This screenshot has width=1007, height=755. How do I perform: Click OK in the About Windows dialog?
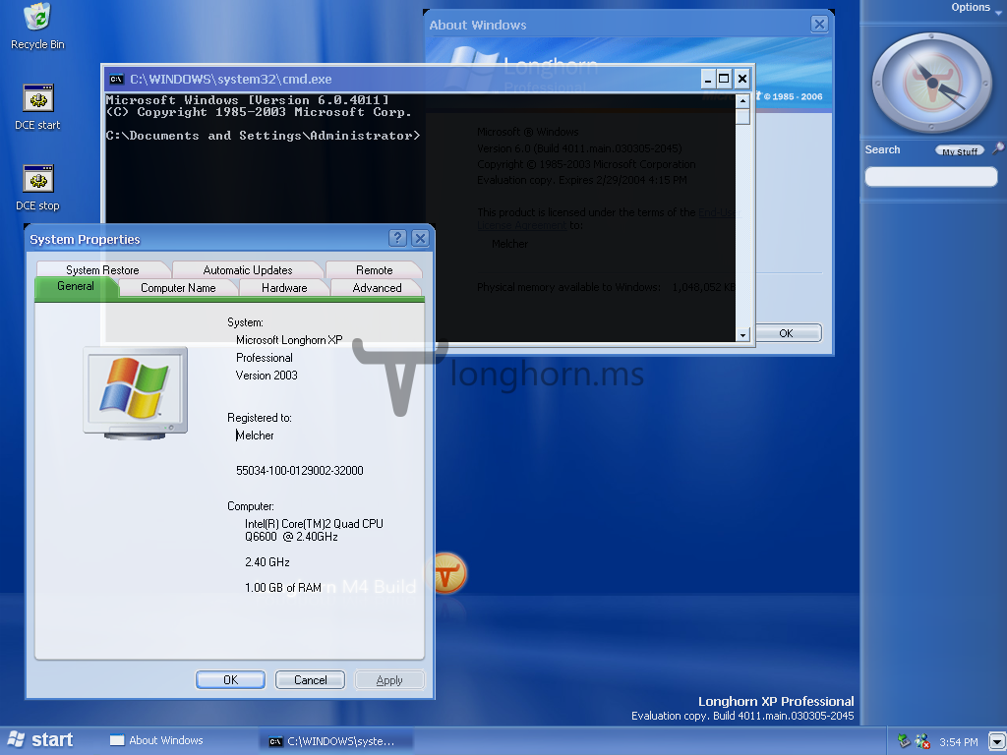[787, 333]
